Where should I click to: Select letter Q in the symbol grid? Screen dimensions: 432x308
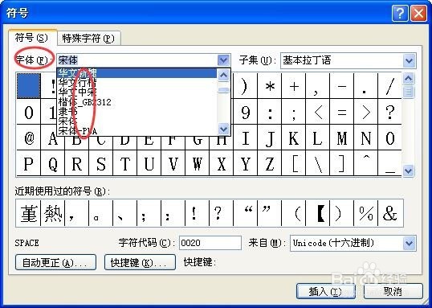pos(53,163)
